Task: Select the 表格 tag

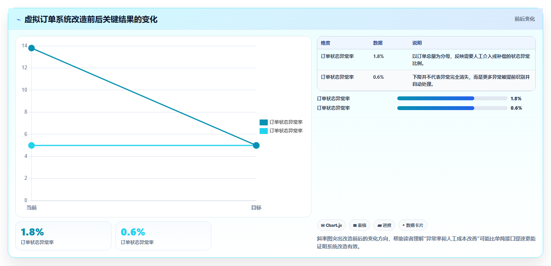Action: coord(359,225)
